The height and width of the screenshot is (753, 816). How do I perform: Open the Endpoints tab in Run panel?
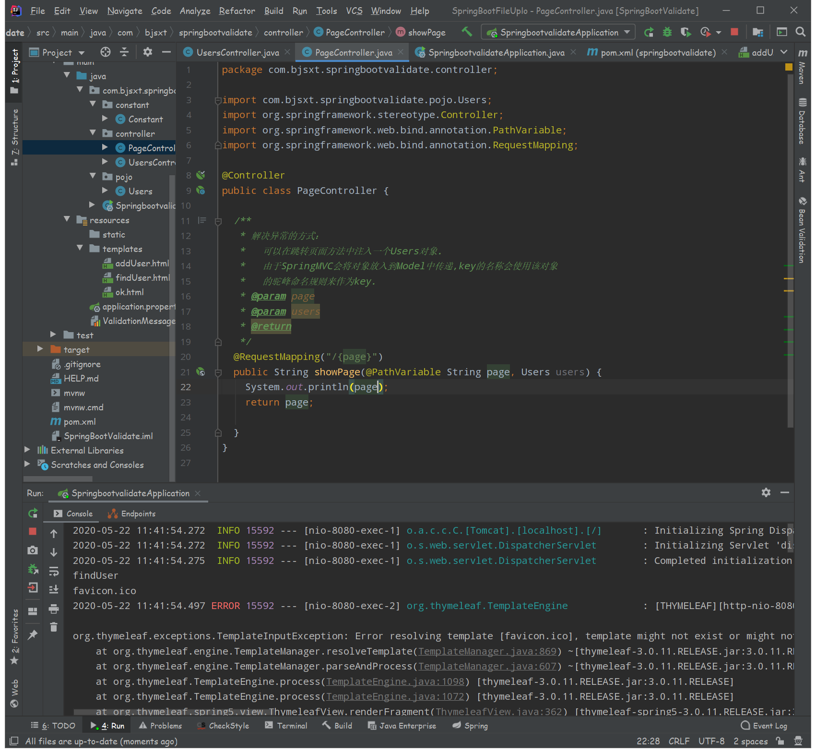tap(131, 514)
